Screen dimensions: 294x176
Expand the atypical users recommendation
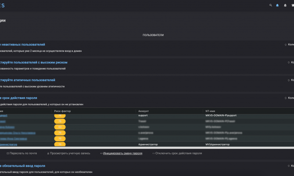(x=28, y=80)
